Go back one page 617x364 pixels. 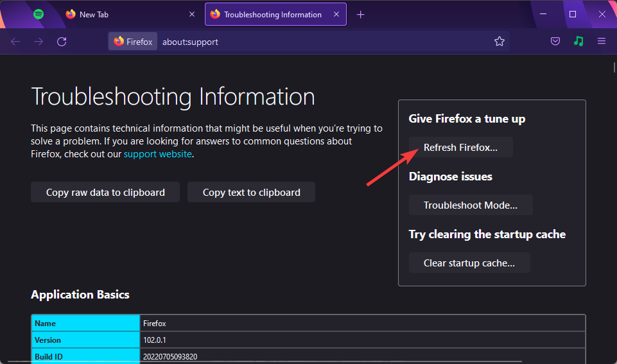(x=15, y=42)
